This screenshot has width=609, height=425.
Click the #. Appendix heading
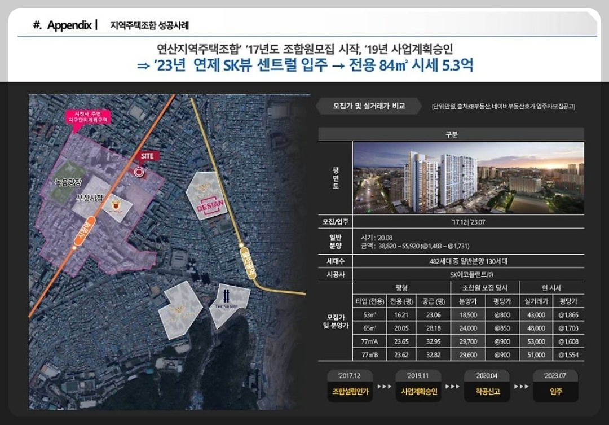[63, 25]
